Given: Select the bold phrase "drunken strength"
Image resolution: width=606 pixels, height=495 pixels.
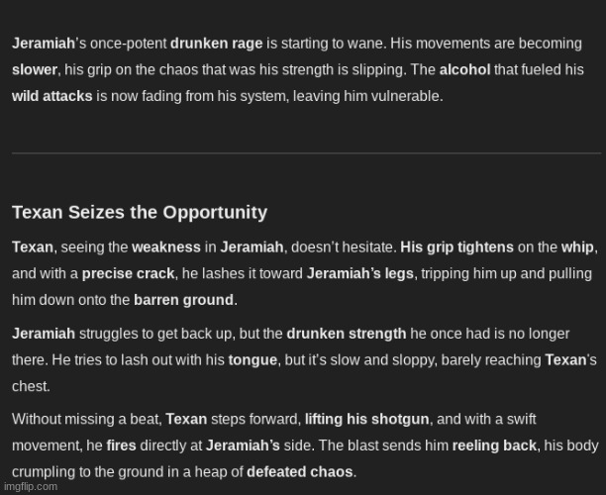Looking at the screenshot, I should [x=347, y=334].
